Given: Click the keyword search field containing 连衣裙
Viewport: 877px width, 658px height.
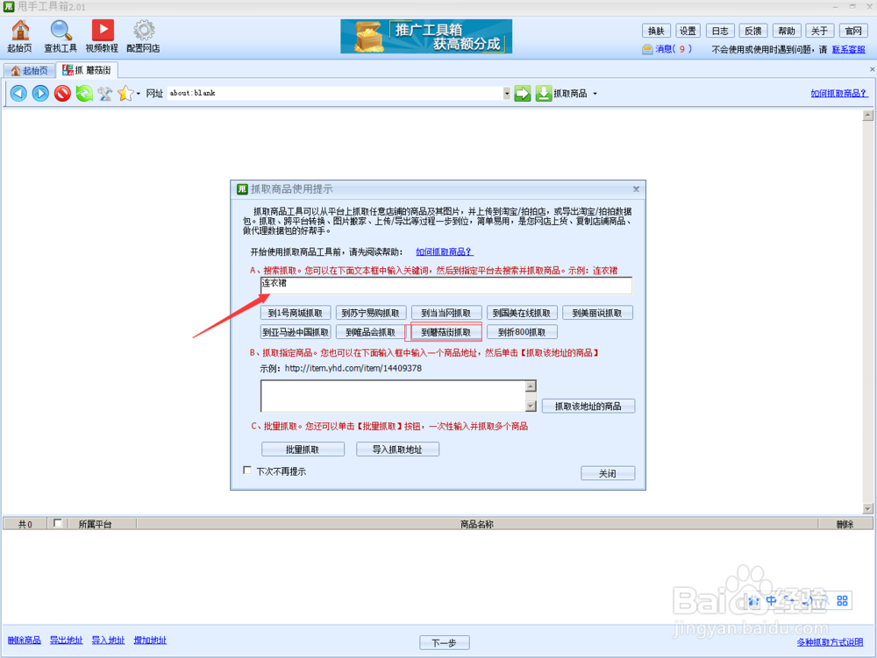Looking at the screenshot, I should pos(446,285).
